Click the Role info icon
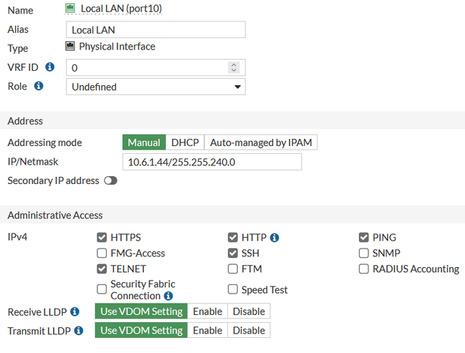The width and height of the screenshot is (465, 353). tap(39, 87)
